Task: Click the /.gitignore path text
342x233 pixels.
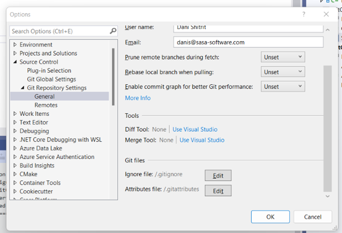Action: point(169,174)
